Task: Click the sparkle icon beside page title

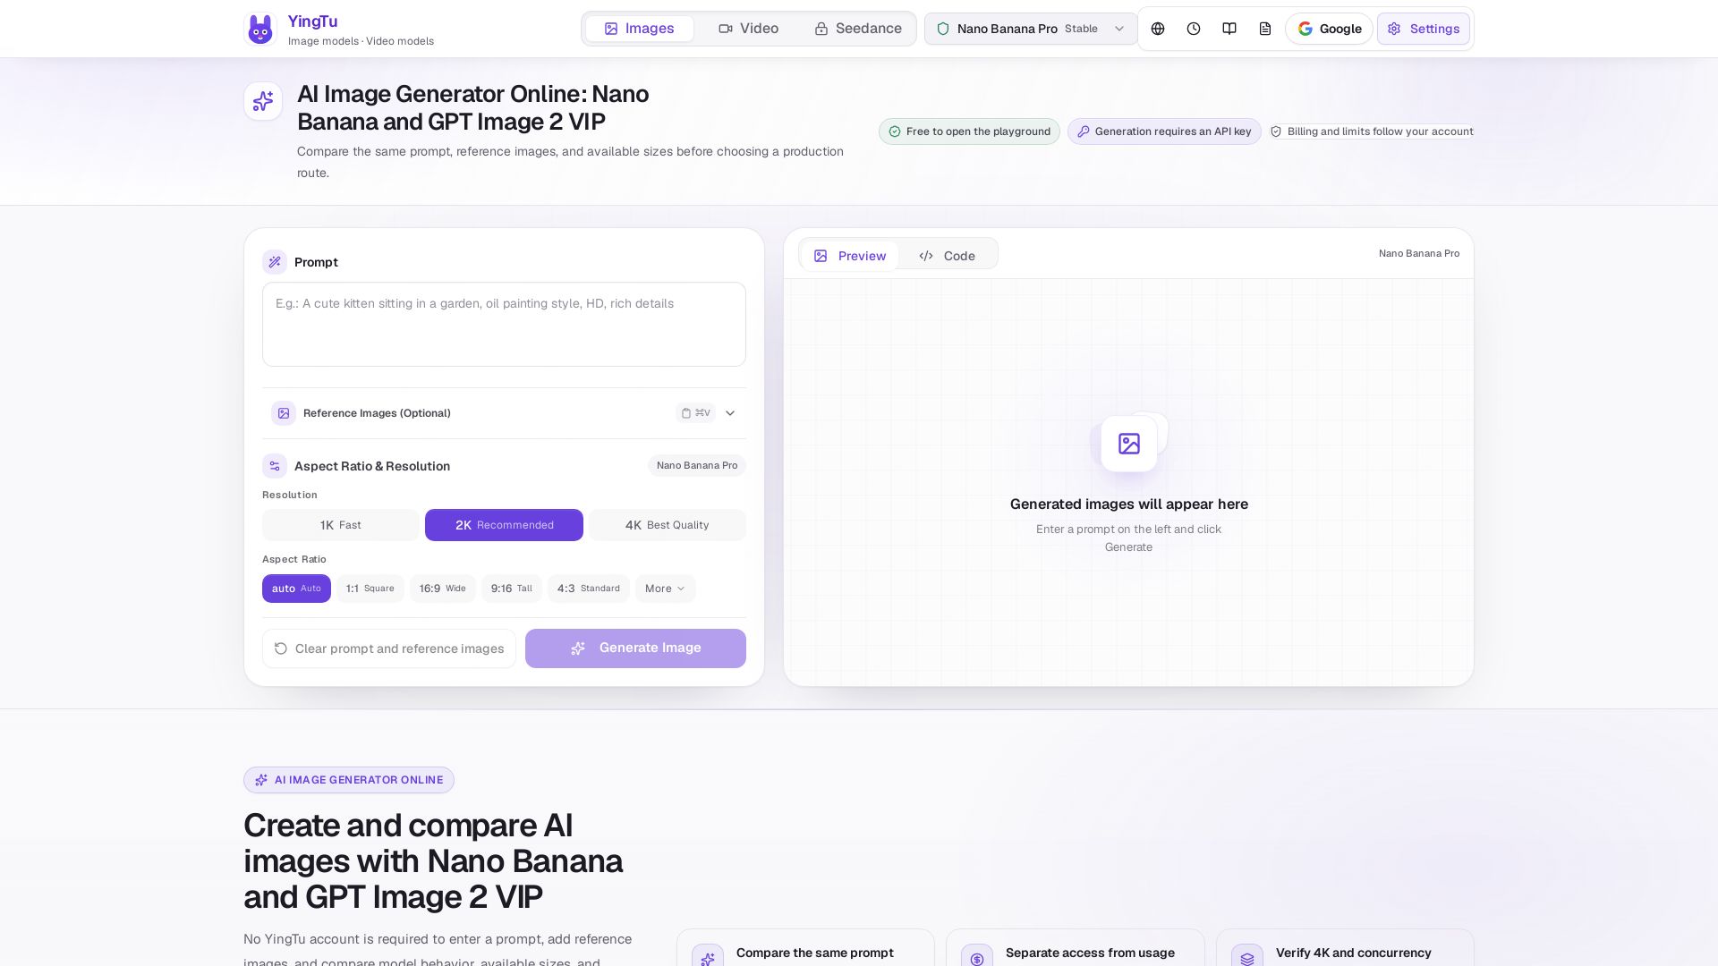Action: click(263, 101)
